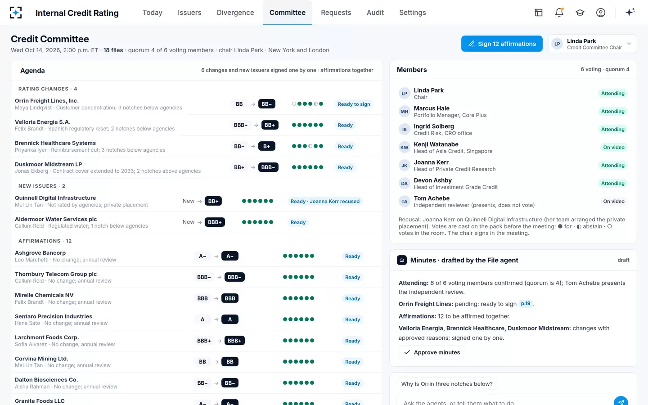Open the notifications bell
Image resolution: width=648 pixels, height=405 pixels.
(x=559, y=13)
